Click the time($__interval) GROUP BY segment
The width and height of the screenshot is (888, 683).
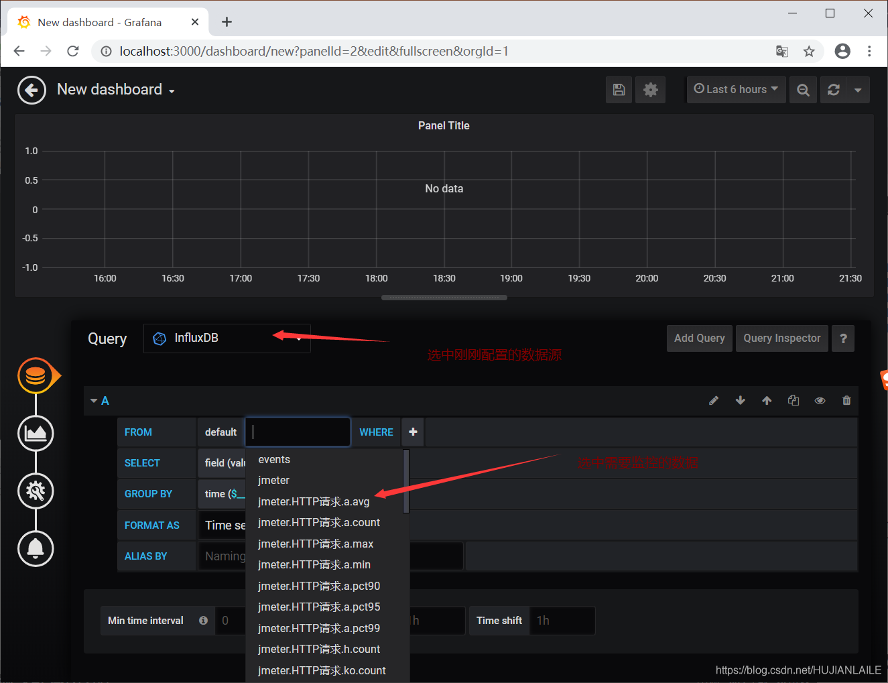tap(223, 494)
